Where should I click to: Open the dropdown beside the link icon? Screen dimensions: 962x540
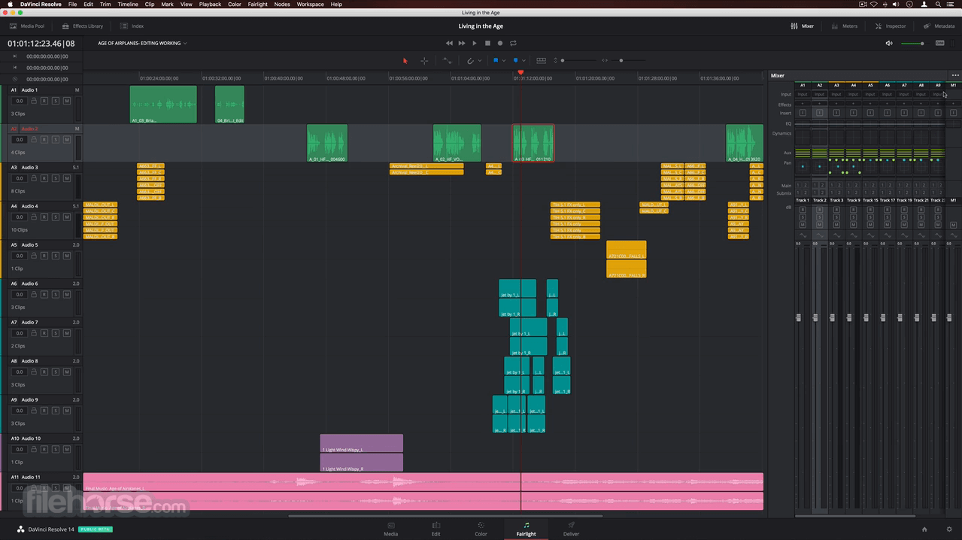[x=480, y=60]
